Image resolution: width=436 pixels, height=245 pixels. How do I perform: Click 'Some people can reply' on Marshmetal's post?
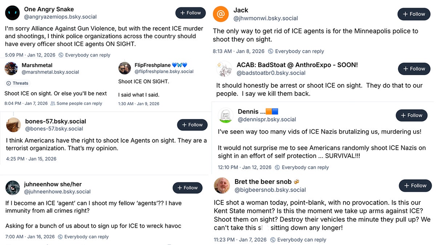(76, 103)
